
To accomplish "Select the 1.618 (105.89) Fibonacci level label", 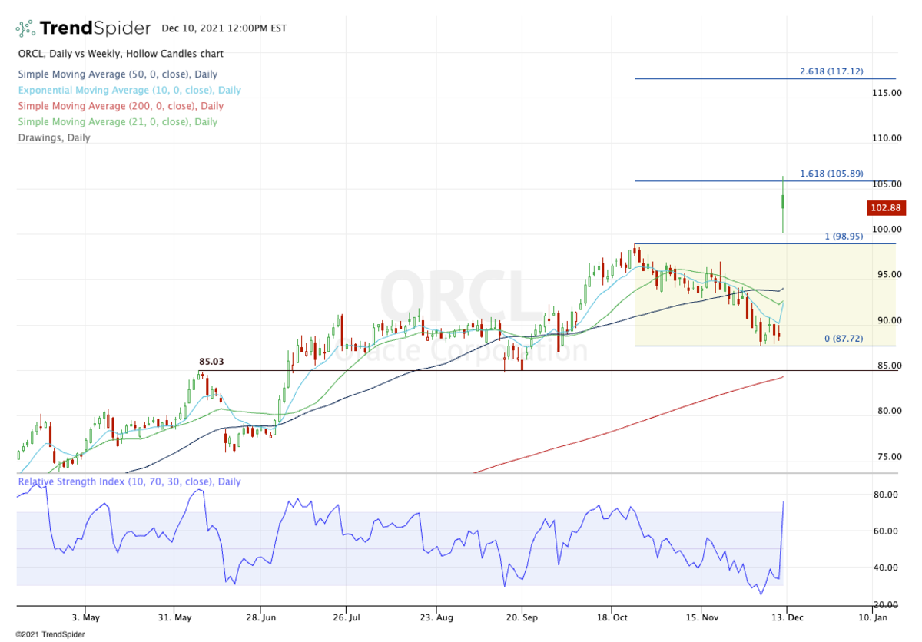I will (831, 174).
